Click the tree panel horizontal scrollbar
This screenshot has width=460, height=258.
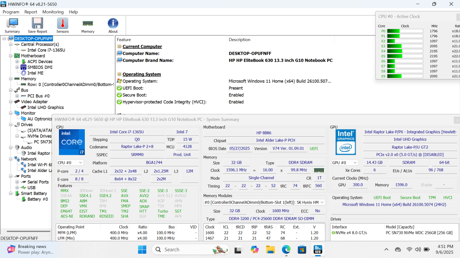[x=28, y=231]
